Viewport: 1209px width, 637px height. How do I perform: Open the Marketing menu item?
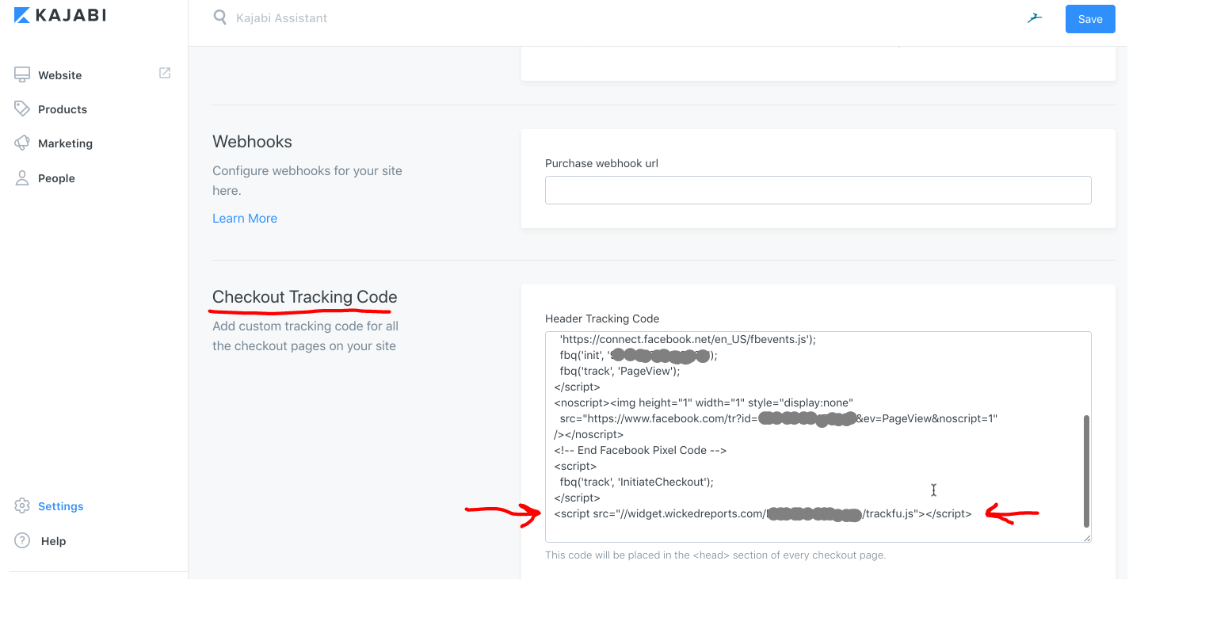point(65,143)
